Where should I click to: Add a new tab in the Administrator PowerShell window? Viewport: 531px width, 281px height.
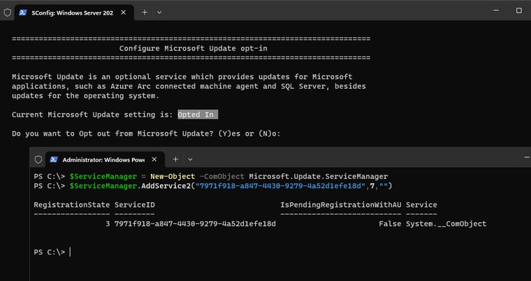[x=175, y=159]
